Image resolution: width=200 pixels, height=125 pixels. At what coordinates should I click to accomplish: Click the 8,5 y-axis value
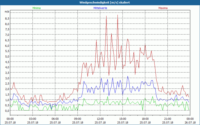pos(7,18)
